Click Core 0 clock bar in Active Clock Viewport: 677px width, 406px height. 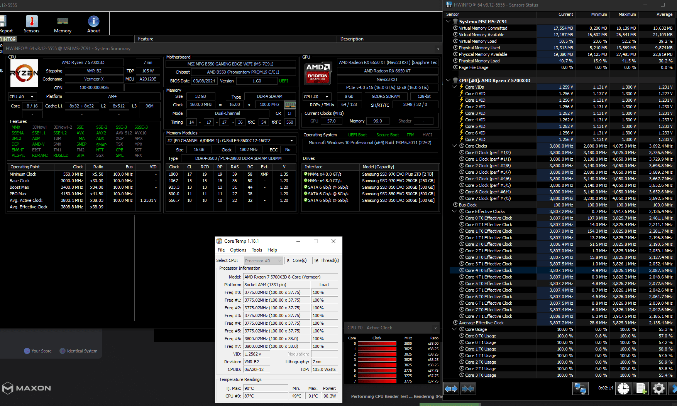pos(377,344)
